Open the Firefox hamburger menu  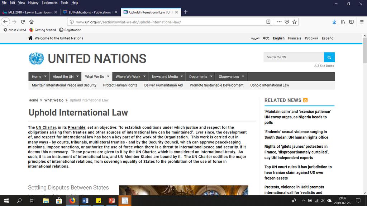362,22
